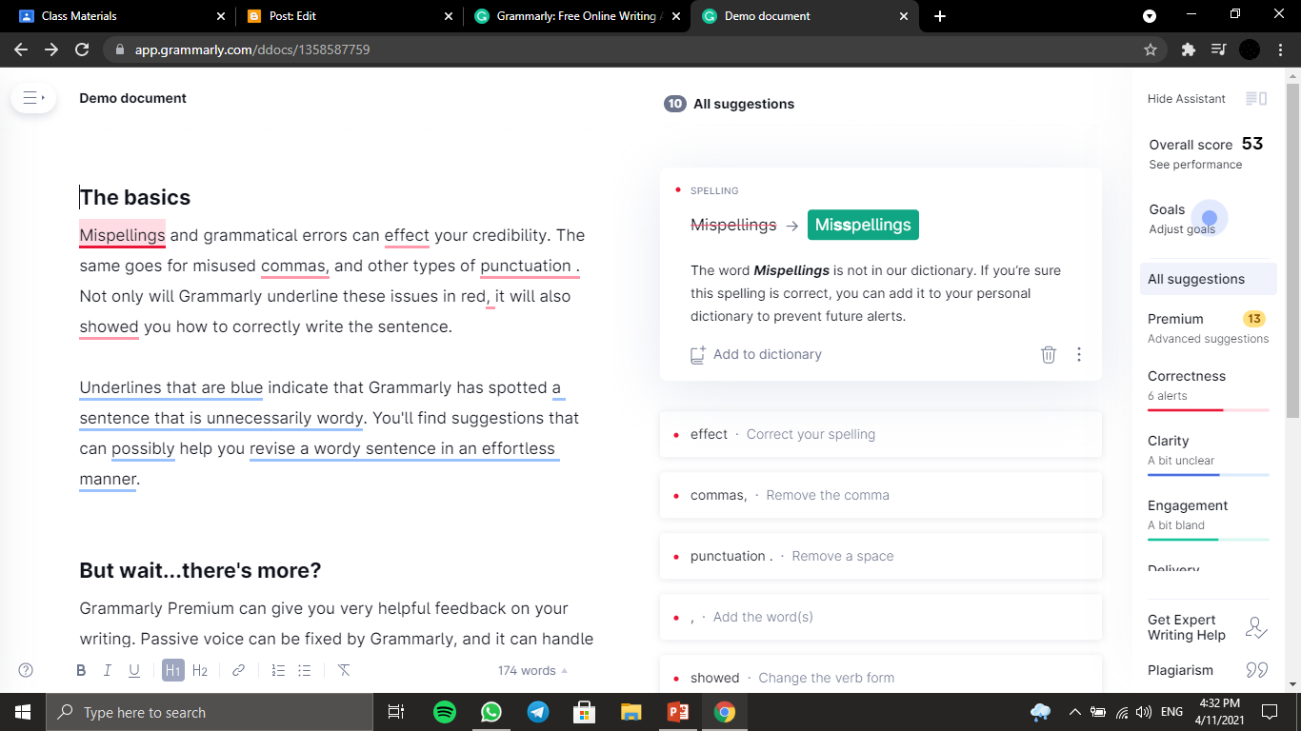Open Goals to adjust goals

tap(1182, 219)
